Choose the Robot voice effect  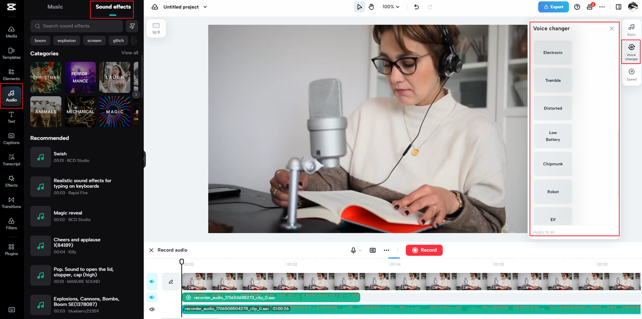pyautogui.click(x=553, y=192)
